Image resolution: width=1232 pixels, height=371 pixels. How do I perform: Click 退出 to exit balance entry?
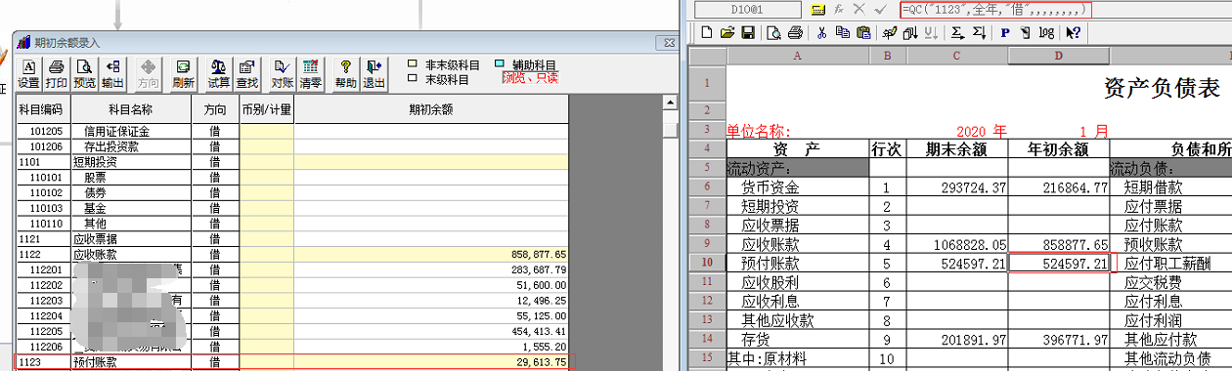(x=374, y=74)
